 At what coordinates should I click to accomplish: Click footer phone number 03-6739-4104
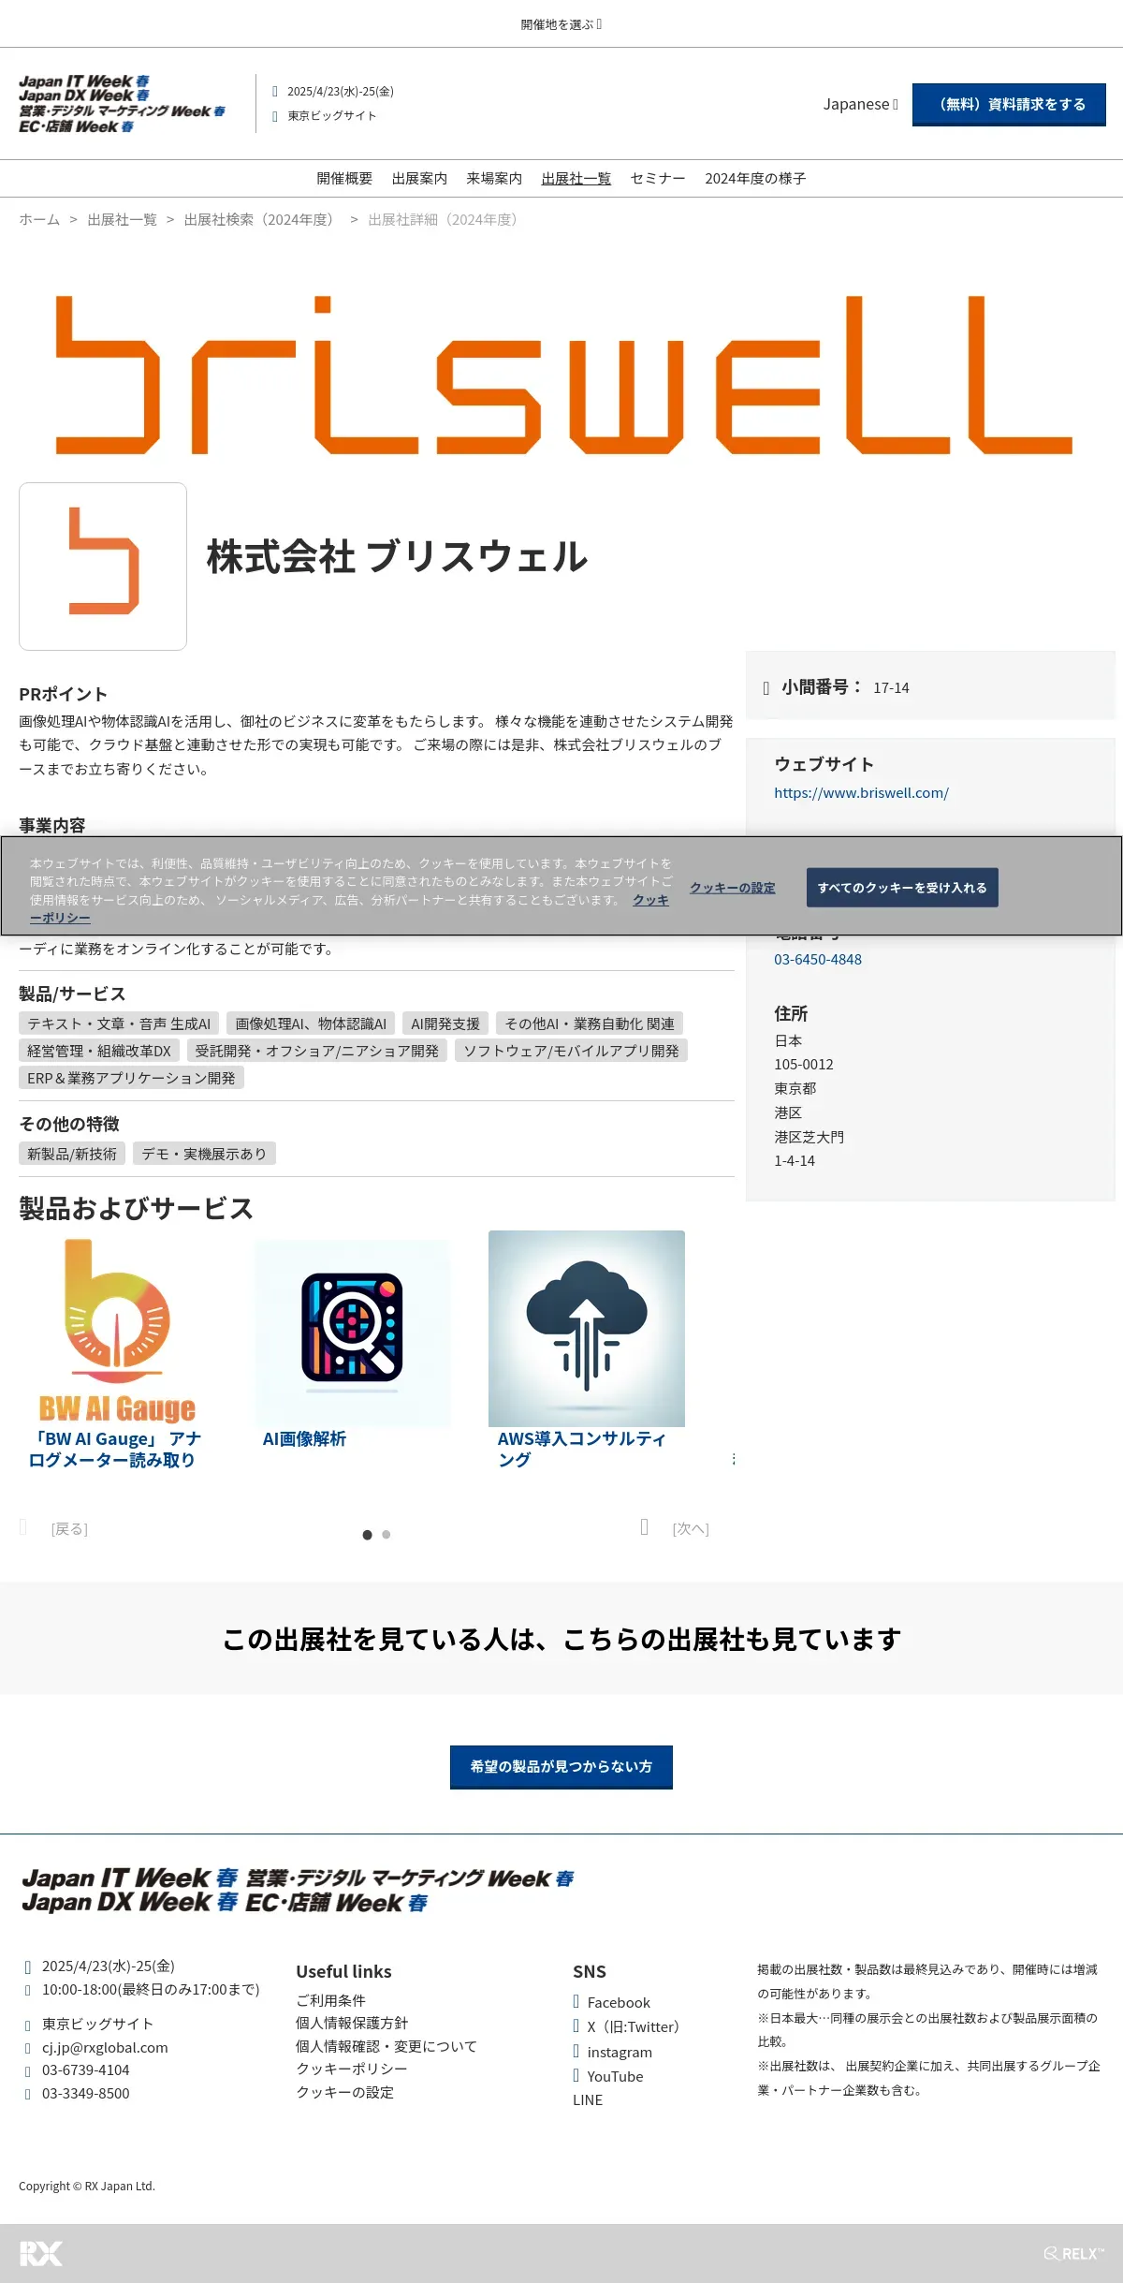click(86, 2069)
